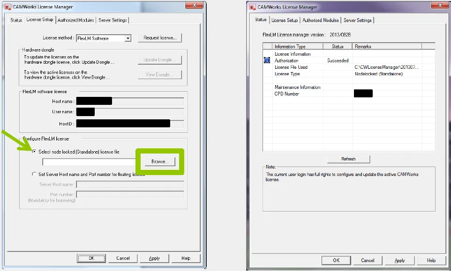The width and height of the screenshot is (451, 271).
Task: Open Authorized Modules tab in left window
Action: (x=75, y=20)
